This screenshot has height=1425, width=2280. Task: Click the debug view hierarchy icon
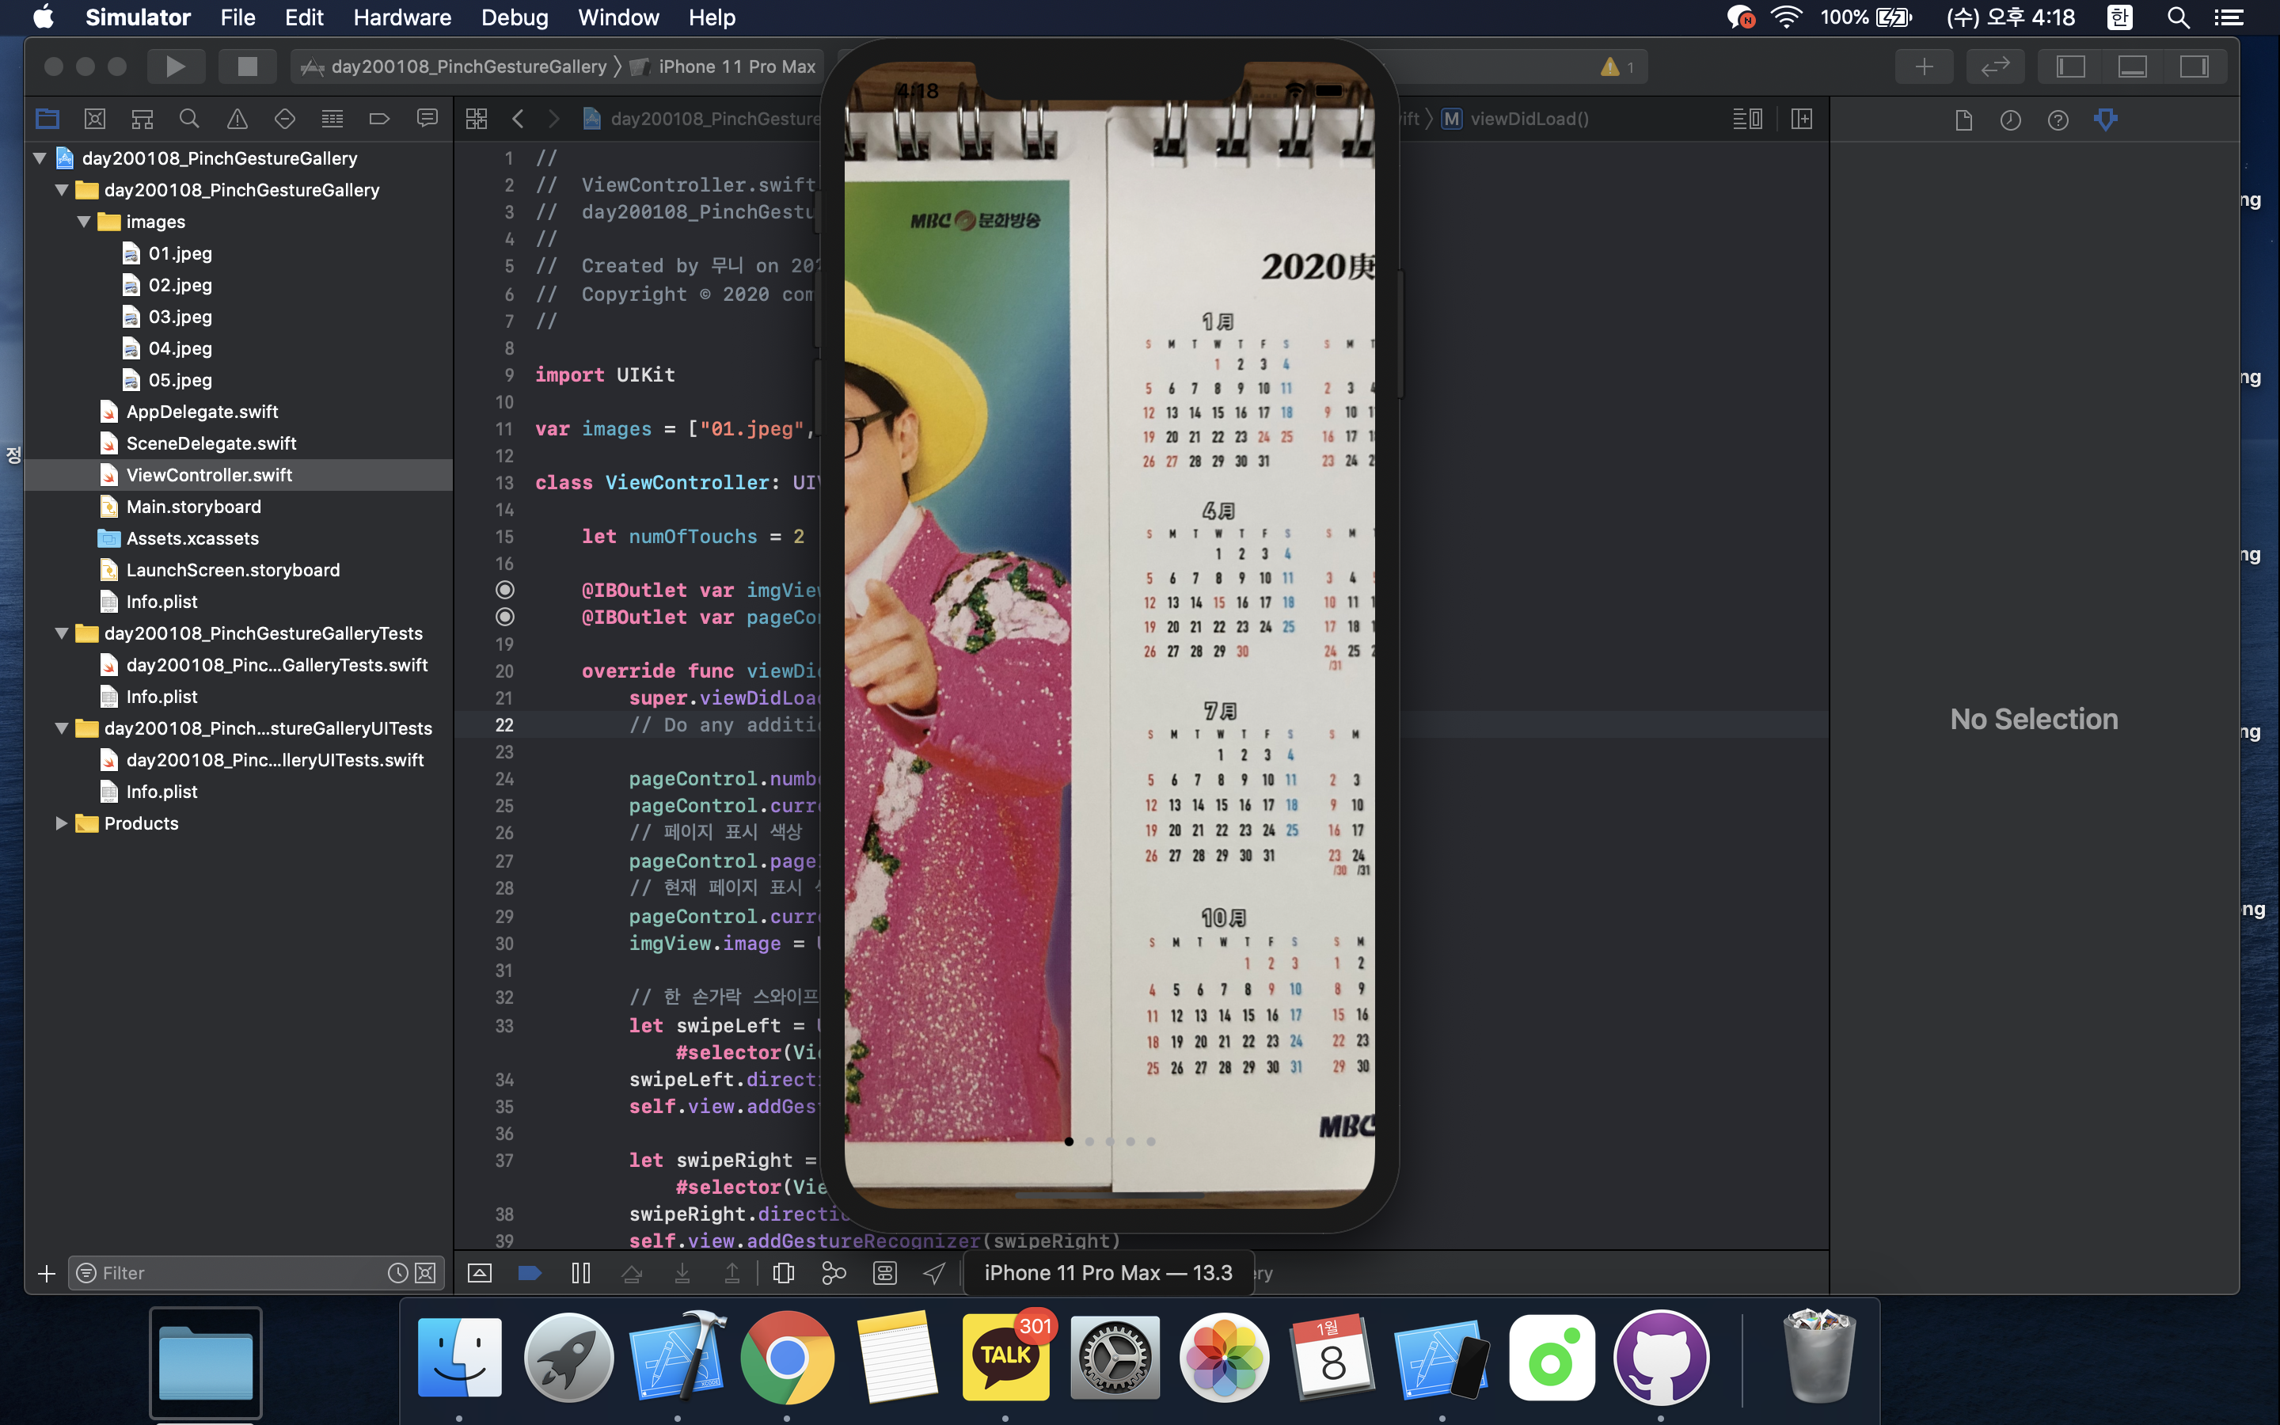tap(783, 1273)
